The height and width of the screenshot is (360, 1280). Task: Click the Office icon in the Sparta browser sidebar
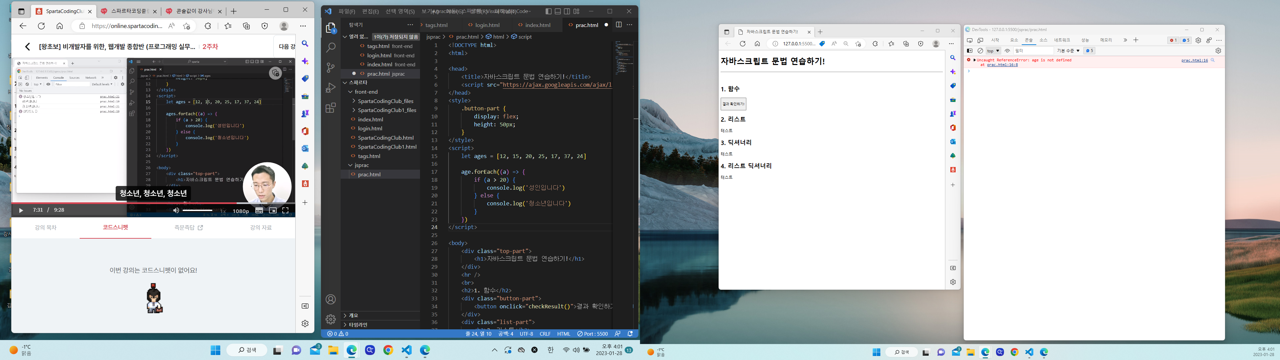click(305, 131)
